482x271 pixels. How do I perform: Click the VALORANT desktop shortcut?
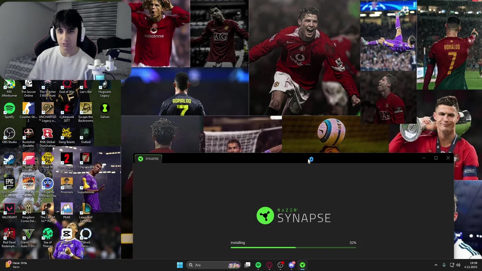(x=9, y=212)
